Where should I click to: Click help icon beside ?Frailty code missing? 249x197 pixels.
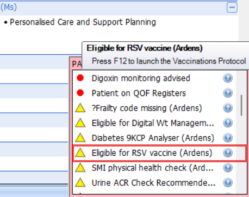tap(228, 108)
